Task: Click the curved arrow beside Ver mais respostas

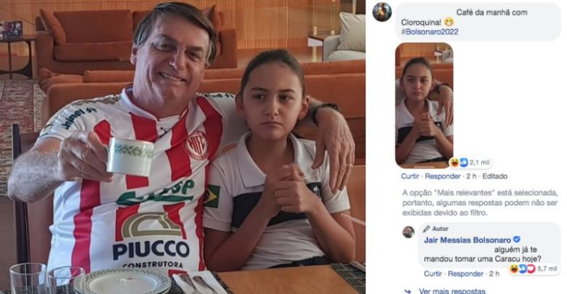Action: tap(408, 291)
